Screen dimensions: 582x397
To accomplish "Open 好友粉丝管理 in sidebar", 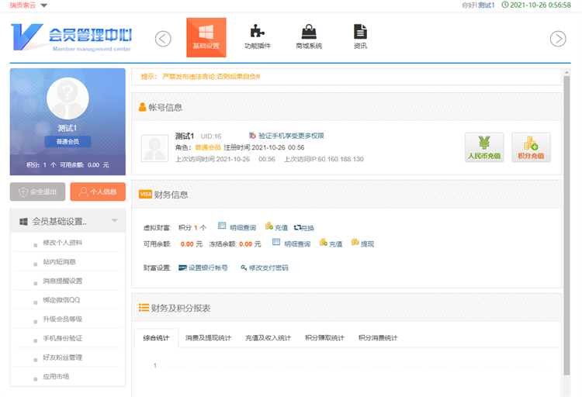I will [x=62, y=357].
